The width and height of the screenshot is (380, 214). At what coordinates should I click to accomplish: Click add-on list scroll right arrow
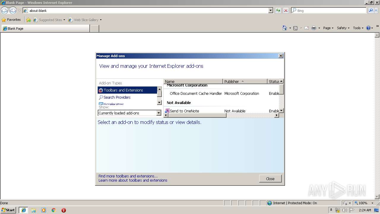pyautogui.click(x=277, y=115)
